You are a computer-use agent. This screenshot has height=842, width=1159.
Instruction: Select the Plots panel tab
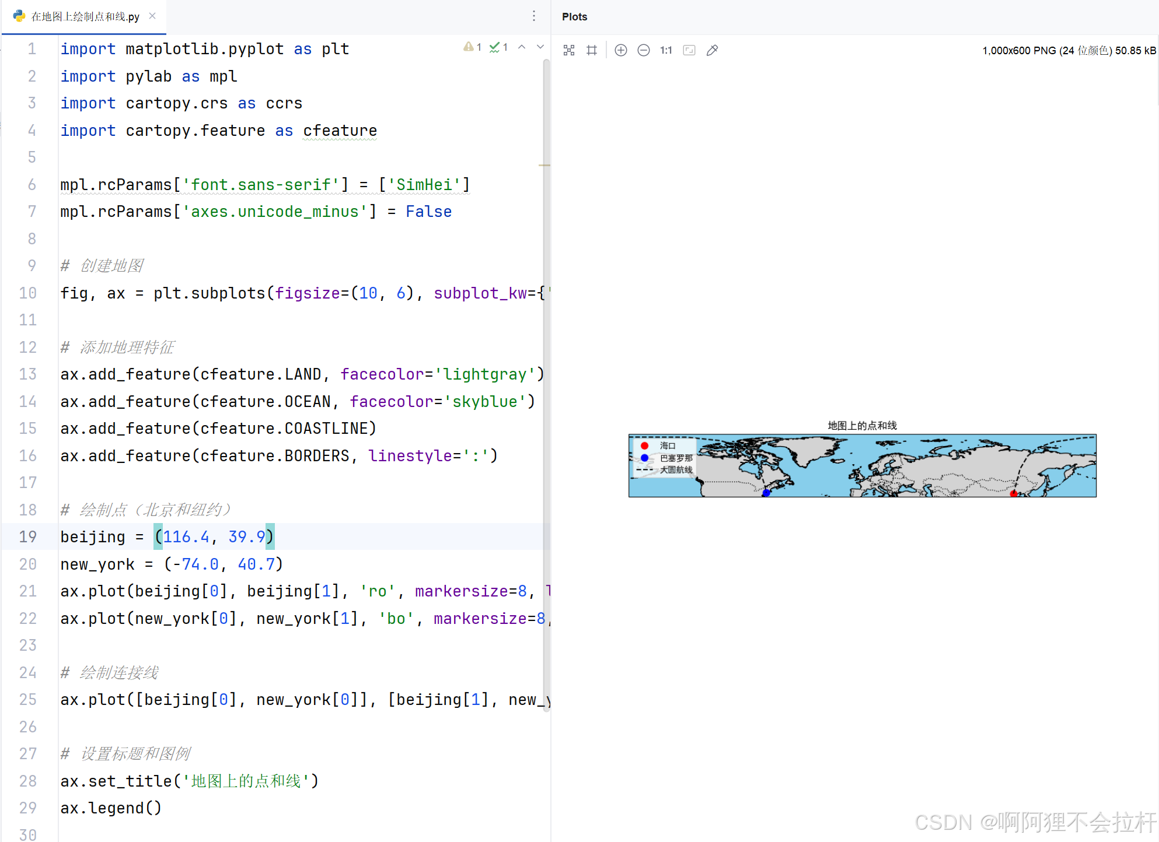(x=574, y=16)
